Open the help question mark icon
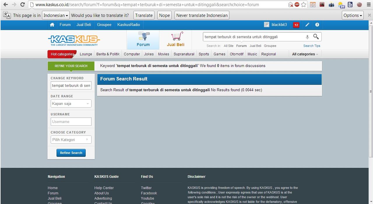 [x=317, y=25]
